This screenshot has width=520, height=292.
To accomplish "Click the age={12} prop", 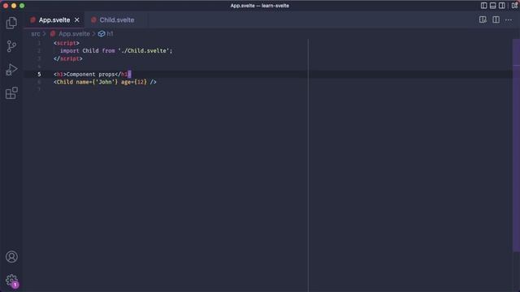I will point(134,82).
